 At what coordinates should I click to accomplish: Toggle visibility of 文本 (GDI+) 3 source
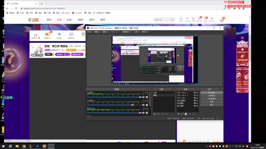pyautogui.click(x=195, y=93)
